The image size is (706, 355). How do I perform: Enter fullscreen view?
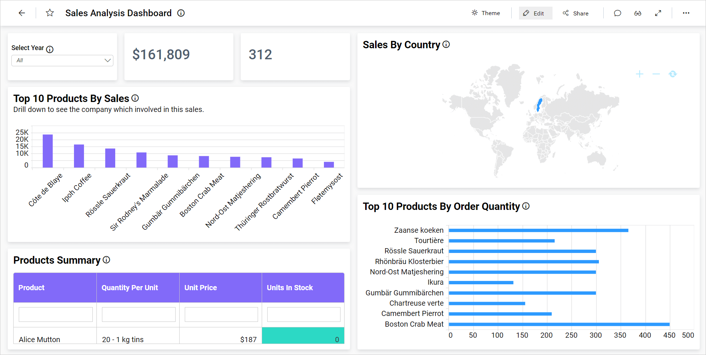tap(659, 13)
